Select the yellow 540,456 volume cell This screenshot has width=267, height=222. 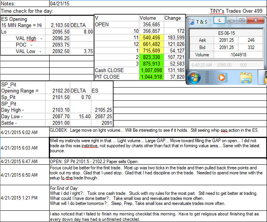click(x=152, y=38)
